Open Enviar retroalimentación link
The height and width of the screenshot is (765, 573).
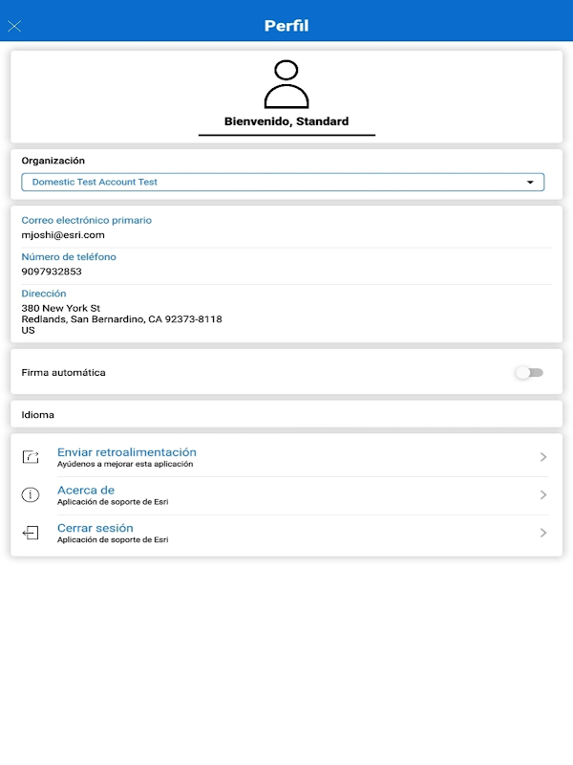tap(127, 452)
